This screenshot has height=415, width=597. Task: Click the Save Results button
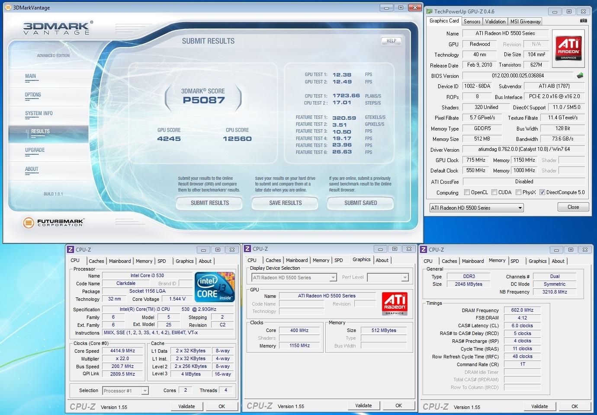tap(285, 203)
